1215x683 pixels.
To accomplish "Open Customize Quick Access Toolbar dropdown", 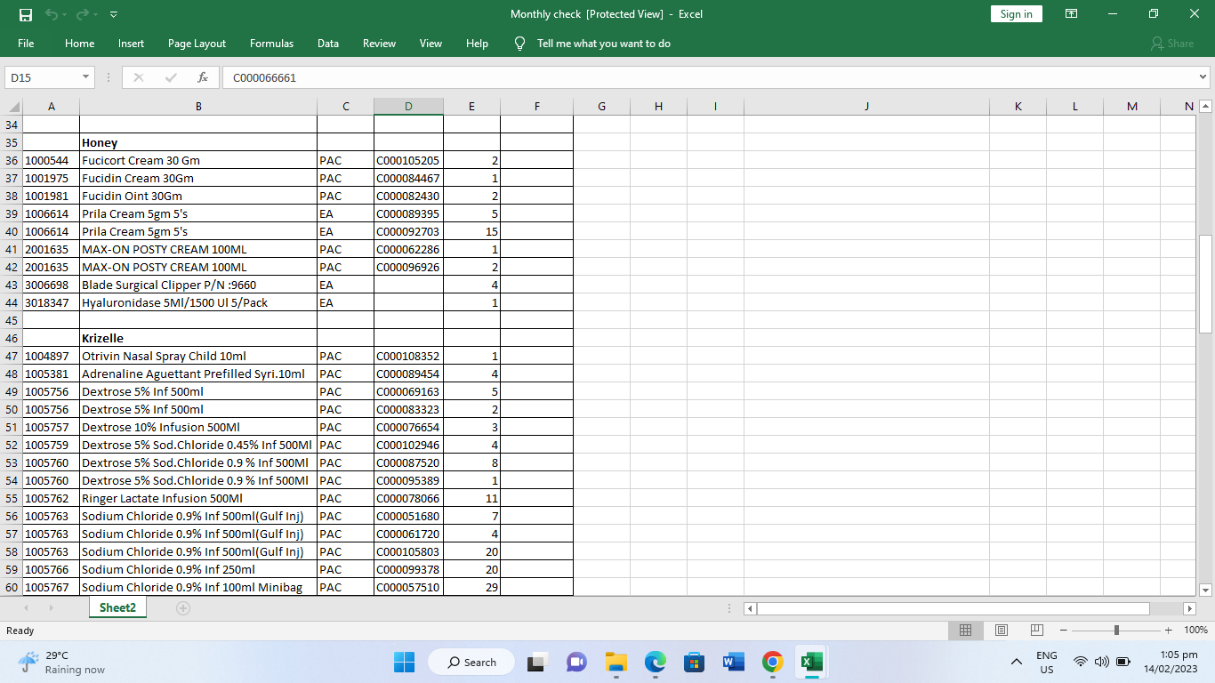I will (x=114, y=14).
